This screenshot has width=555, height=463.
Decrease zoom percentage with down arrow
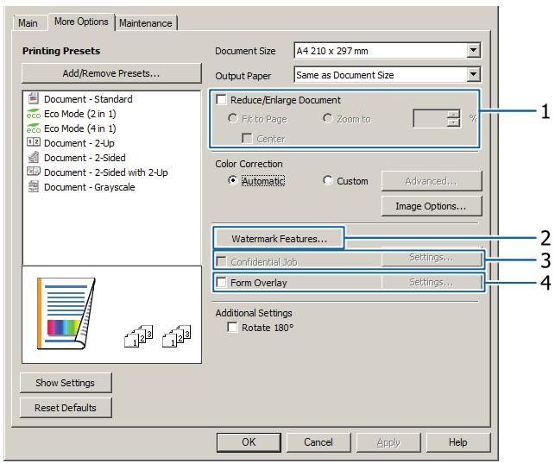[x=453, y=122]
